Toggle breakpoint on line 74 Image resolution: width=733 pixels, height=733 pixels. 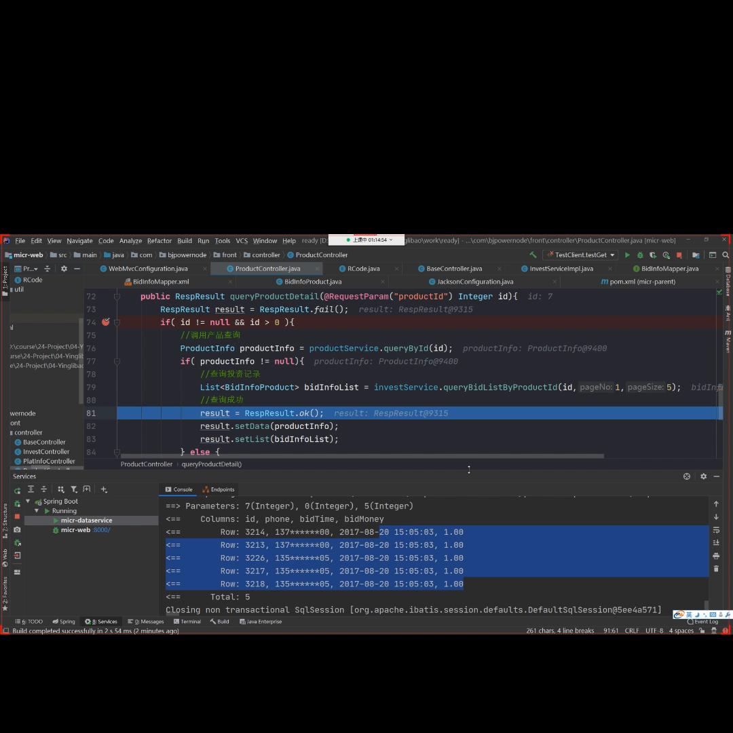pos(106,322)
